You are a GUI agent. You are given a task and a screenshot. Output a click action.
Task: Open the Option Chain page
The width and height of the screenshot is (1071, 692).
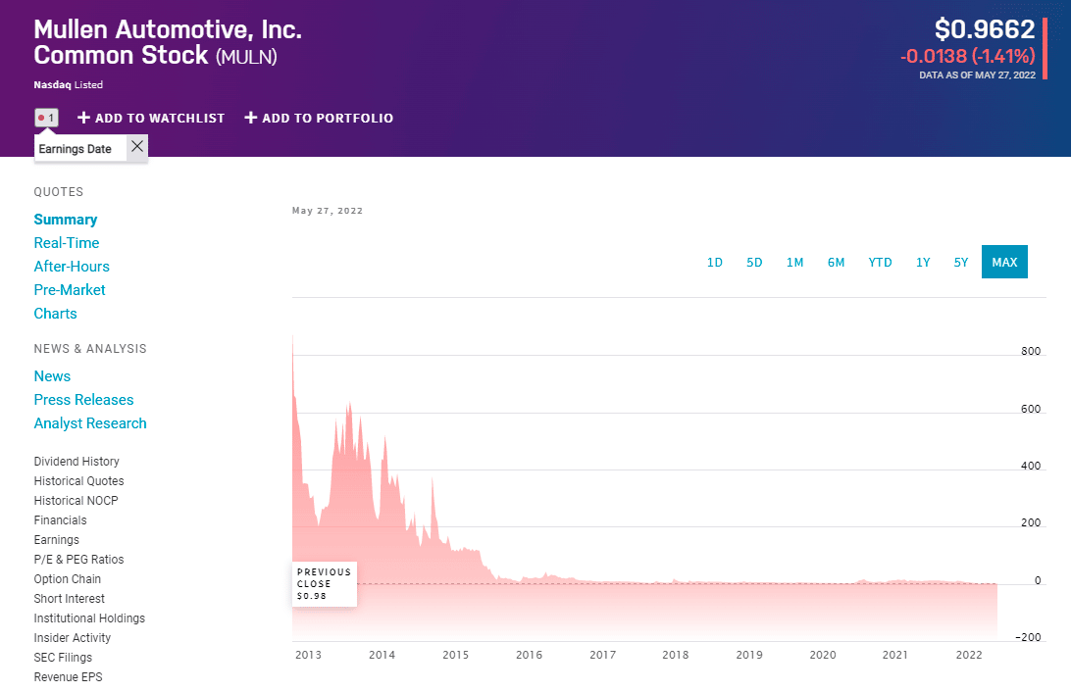coord(67,578)
